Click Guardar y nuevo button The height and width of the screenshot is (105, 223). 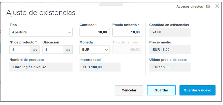click(197, 90)
